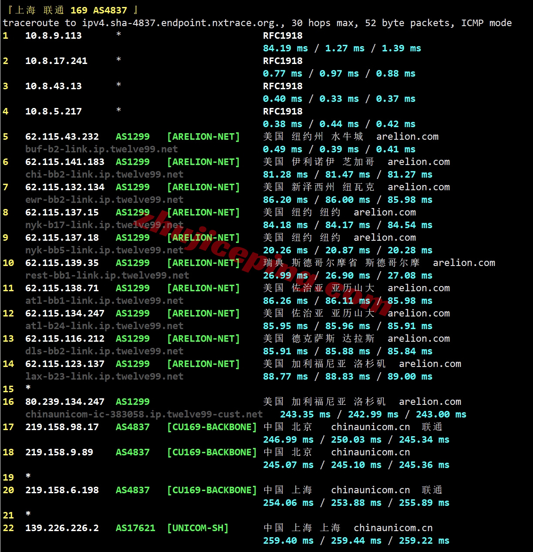Viewport: 533px width, 552px height.
Task: Click [CU169-BACKBONE] tag on hop 20
Action: pos(212,490)
